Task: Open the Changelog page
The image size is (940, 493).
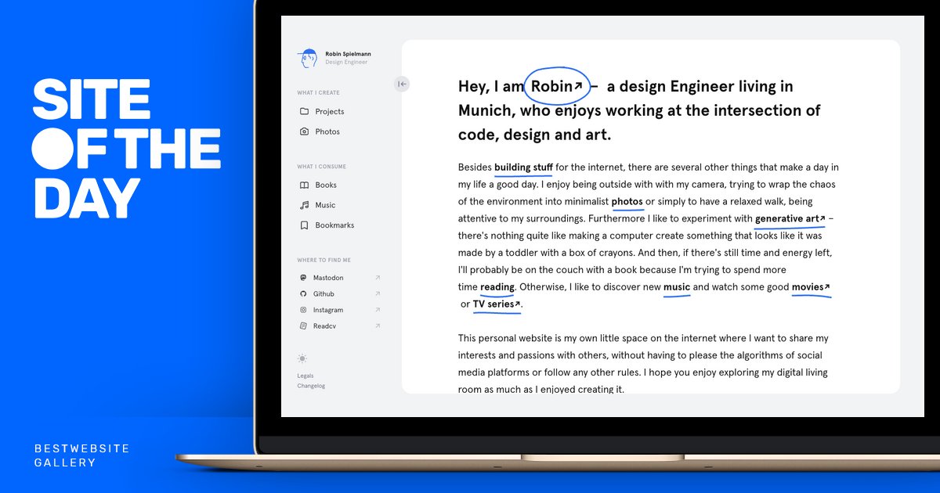Action: point(312,385)
